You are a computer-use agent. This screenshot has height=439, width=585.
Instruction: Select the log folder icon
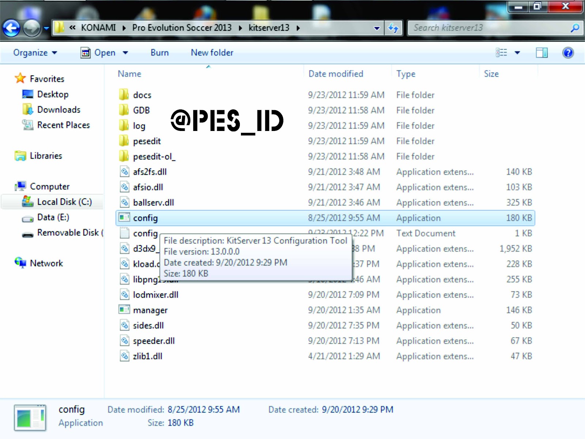124,125
